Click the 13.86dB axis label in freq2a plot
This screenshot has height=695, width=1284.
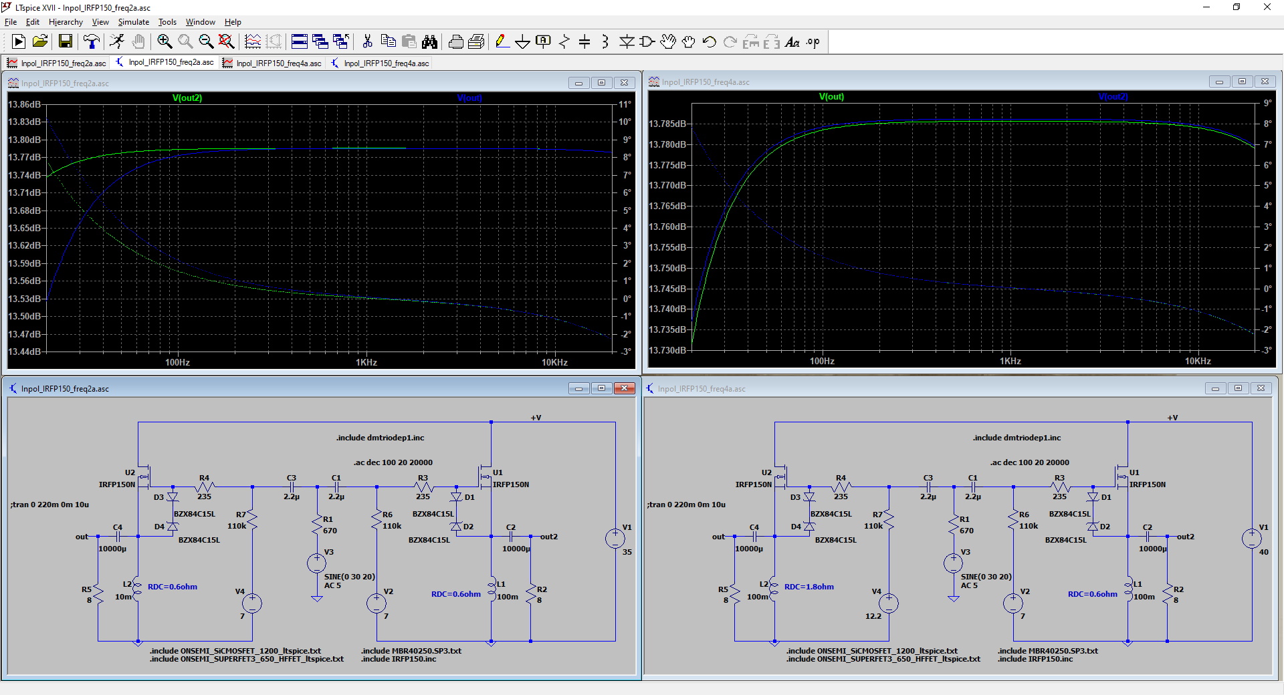24,104
